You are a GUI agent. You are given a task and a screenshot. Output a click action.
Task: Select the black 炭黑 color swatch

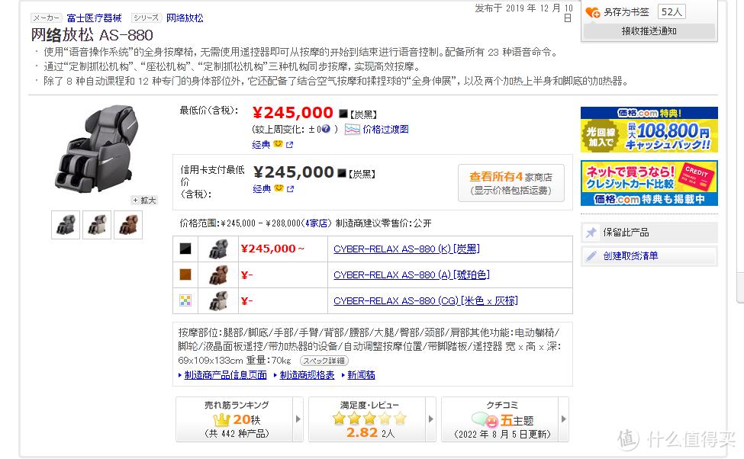tap(185, 248)
